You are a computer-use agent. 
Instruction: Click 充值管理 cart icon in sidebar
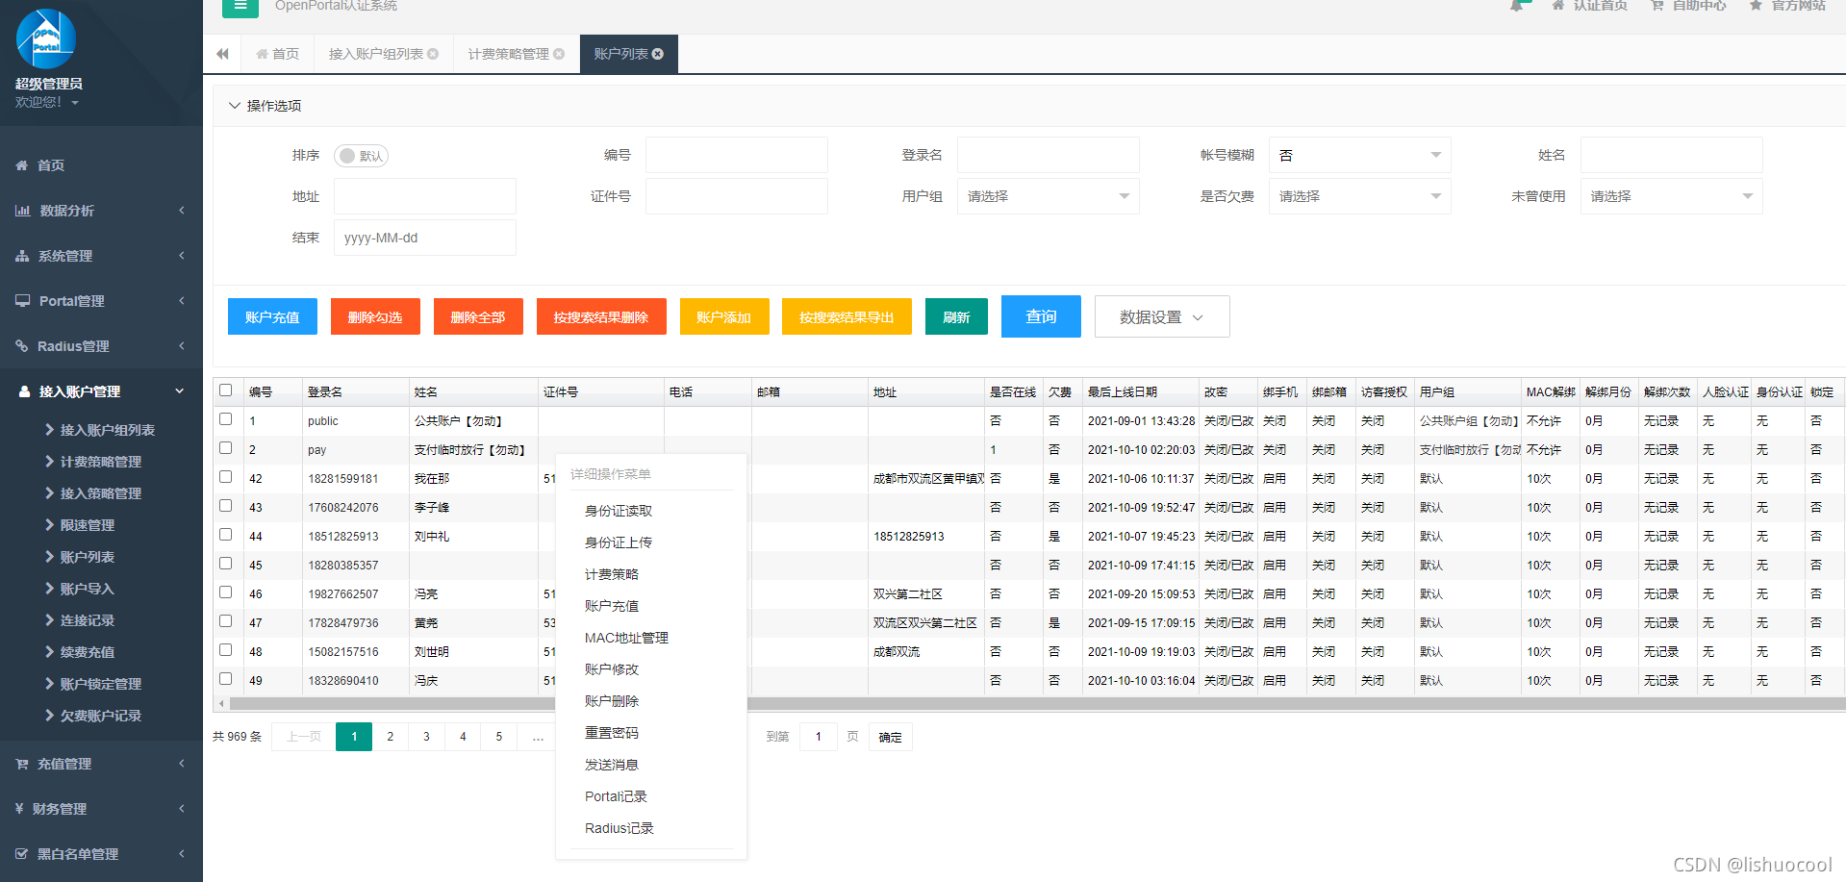[22, 764]
